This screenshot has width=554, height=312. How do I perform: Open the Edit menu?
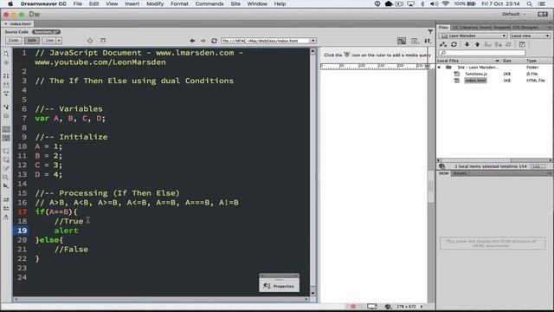(x=93, y=3)
